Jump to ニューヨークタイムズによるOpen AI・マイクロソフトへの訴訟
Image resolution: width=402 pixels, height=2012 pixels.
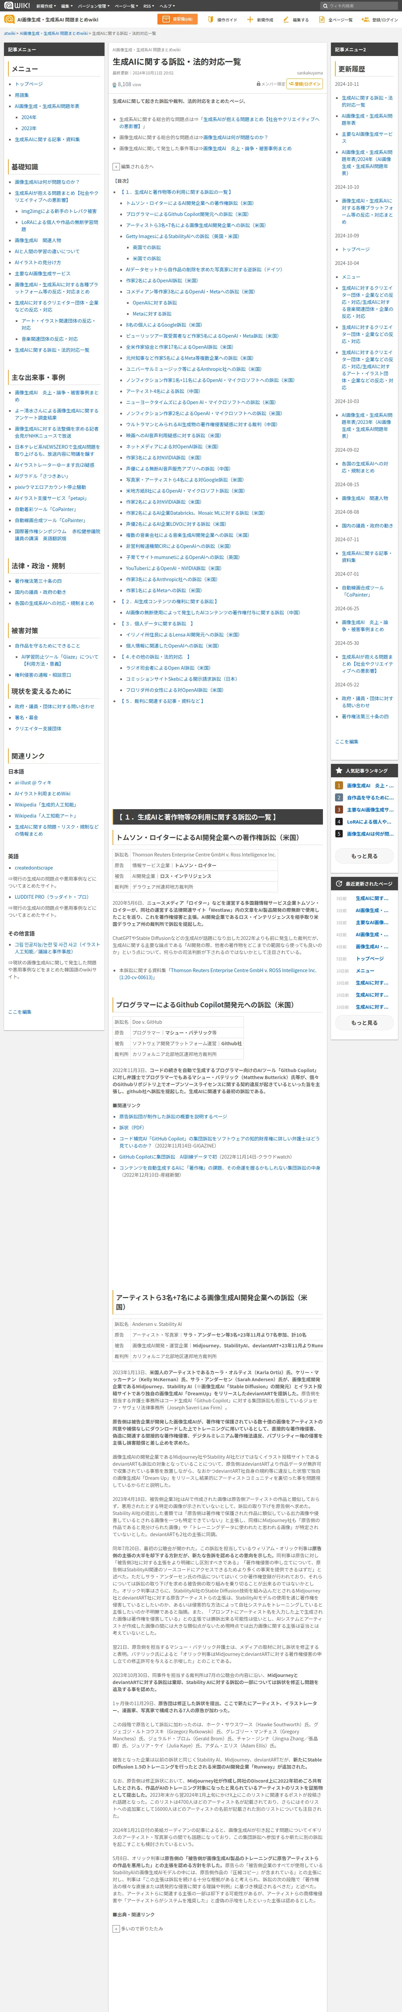(x=201, y=402)
